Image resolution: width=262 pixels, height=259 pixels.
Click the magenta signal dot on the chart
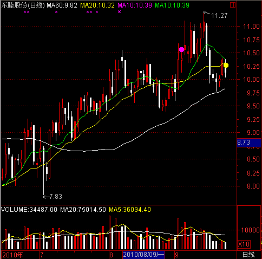182,49
